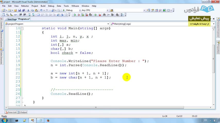Click the red arrow debug toolbar icon
The image size is (220, 123).
[x=79, y=15]
